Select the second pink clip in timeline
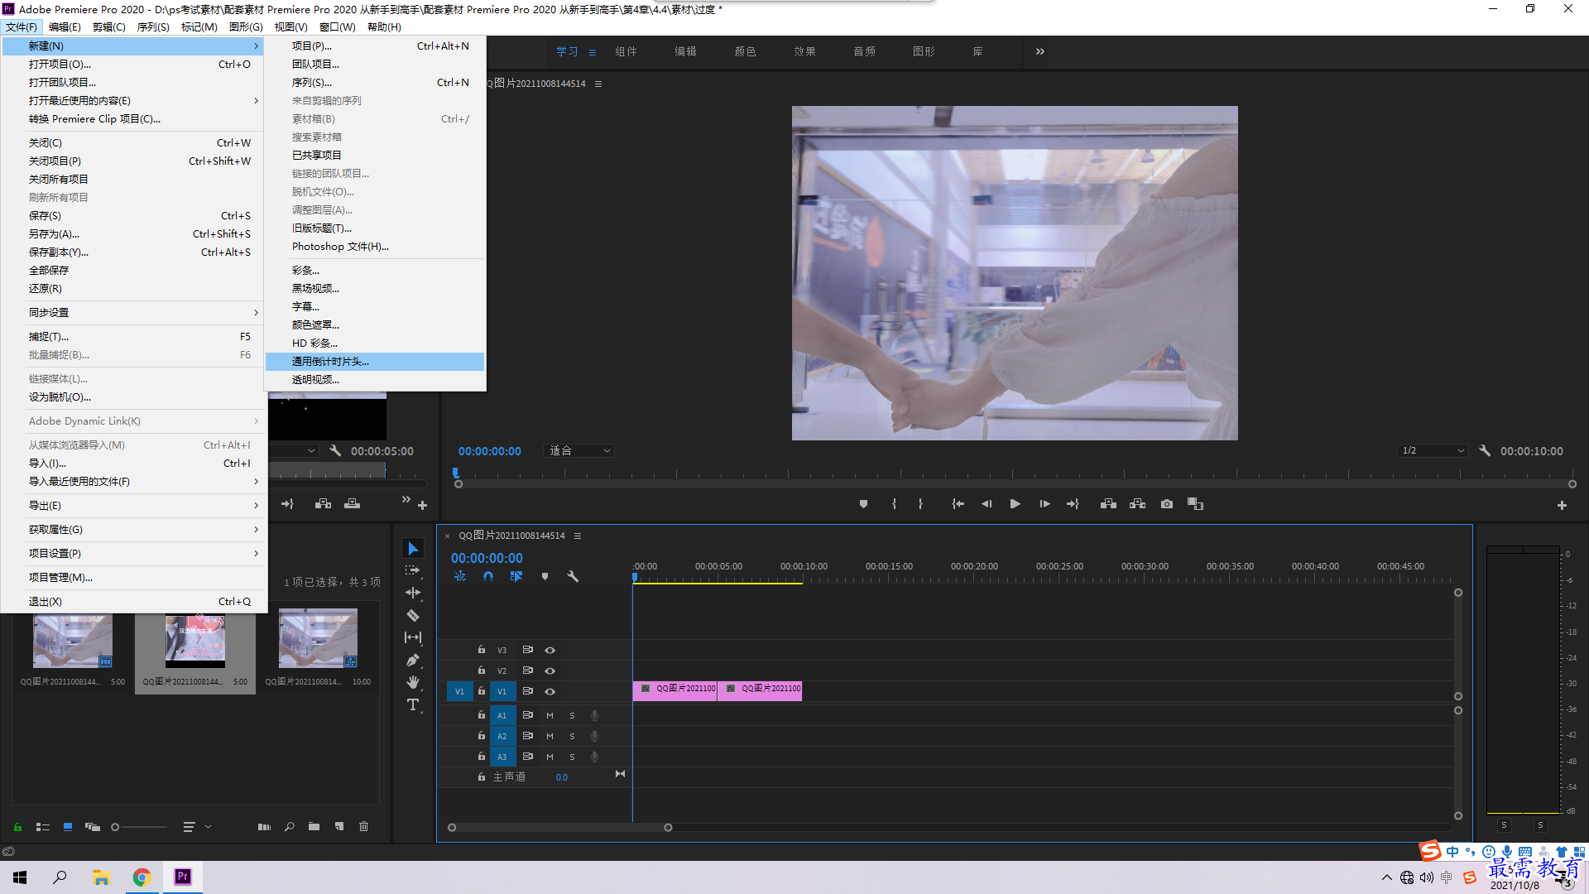 760,690
